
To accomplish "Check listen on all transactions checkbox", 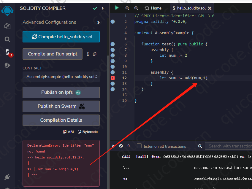I will pos(139,146).
